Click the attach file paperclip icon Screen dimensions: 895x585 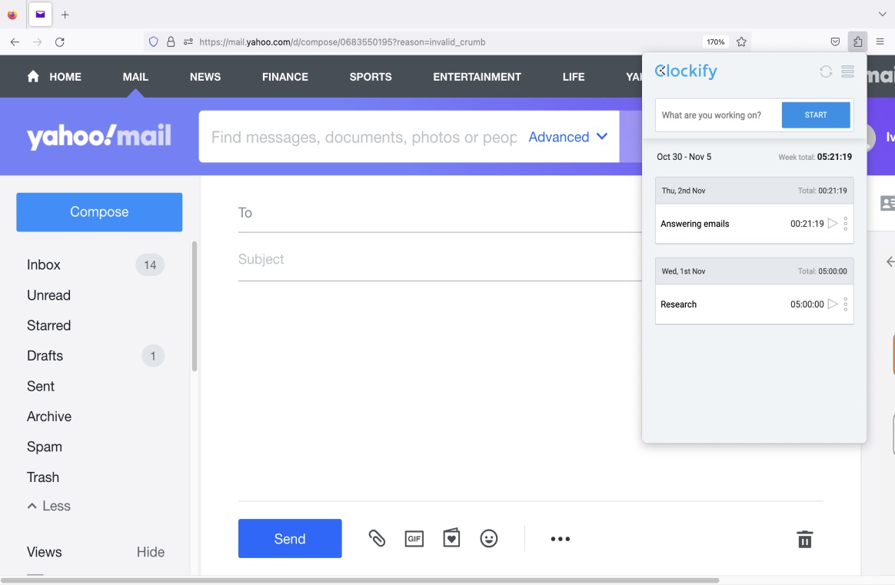point(377,538)
